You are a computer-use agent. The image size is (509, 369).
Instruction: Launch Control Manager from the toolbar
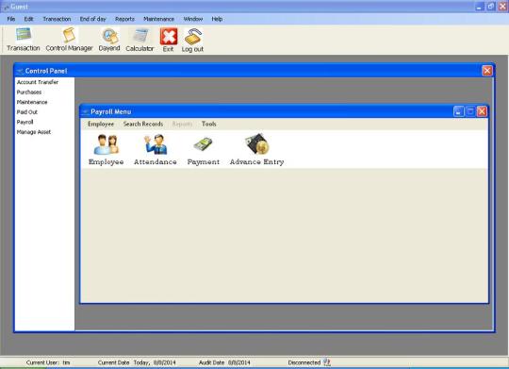pos(69,40)
